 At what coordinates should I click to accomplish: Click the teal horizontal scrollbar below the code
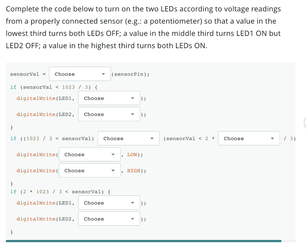[x=143, y=241]
